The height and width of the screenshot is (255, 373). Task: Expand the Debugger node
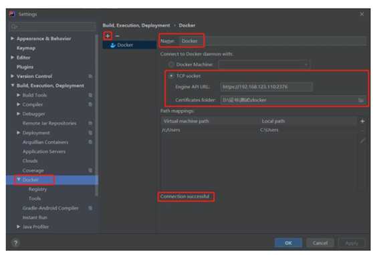tap(18, 114)
